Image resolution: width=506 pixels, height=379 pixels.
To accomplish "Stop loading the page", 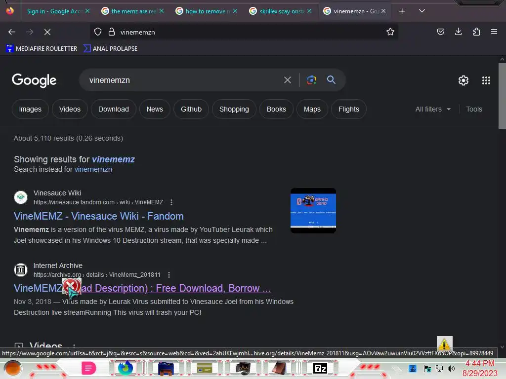I will point(47,32).
